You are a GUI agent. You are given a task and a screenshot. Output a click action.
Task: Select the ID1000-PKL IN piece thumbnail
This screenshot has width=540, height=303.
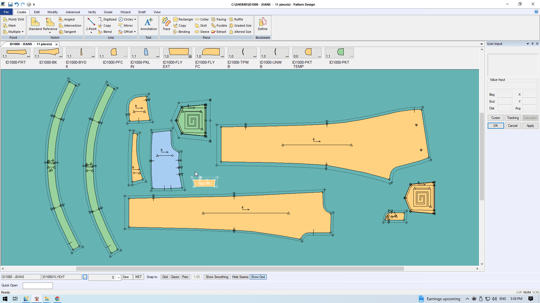coord(145,53)
